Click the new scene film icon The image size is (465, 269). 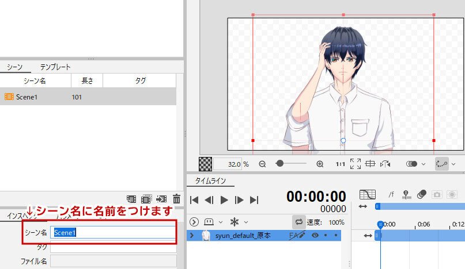[x=131, y=199]
